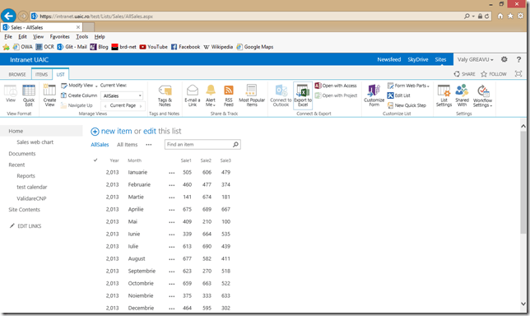Click the Quick Edit ribbon icon
This screenshot has height=316, width=530.
tap(29, 95)
